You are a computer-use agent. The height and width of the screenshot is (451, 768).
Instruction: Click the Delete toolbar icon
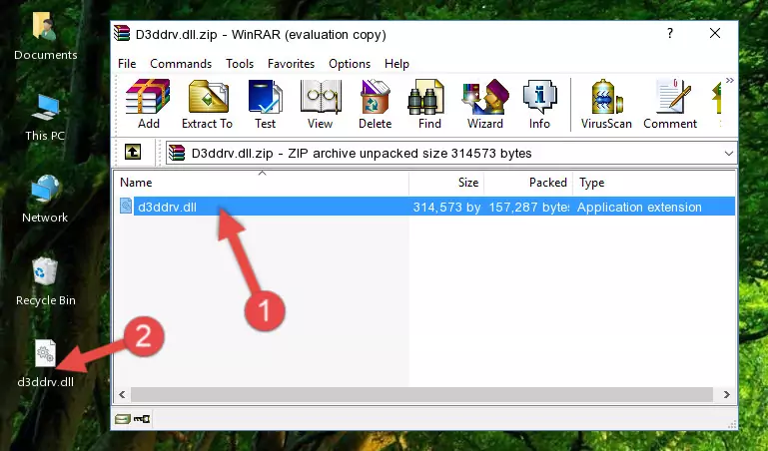[375, 104]
